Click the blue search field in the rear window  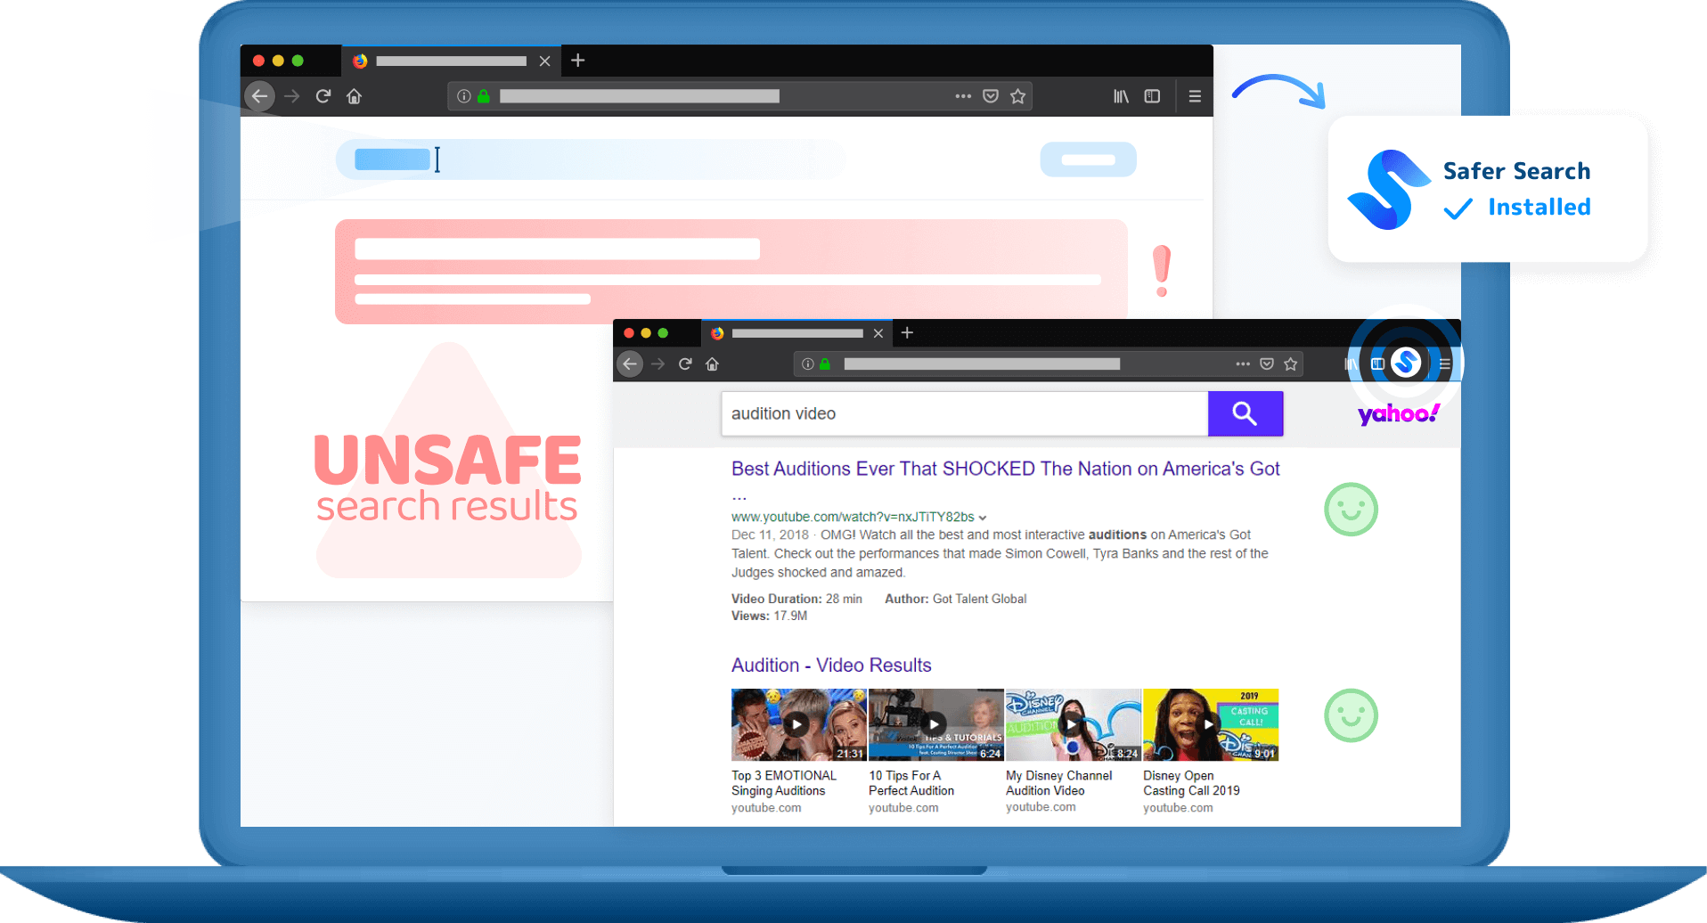tap(590, 159)
